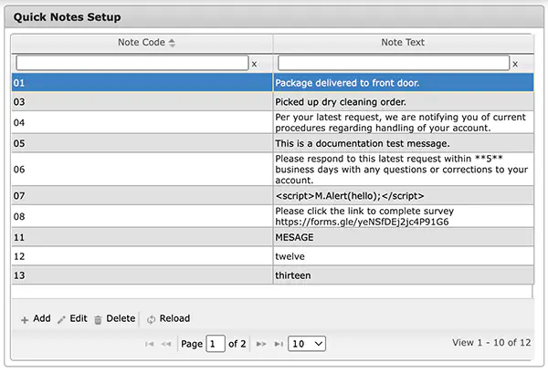Select the row with code 07

[x=272, y=196]
